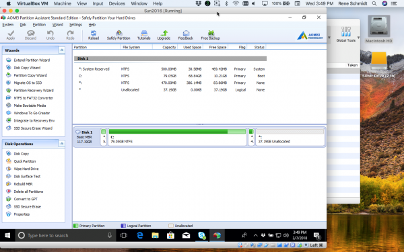The width and height of the screenshot is (404, 252).
Task: Show hidden tray icons in Windows taskbar
Action: (x=255, y=235)
